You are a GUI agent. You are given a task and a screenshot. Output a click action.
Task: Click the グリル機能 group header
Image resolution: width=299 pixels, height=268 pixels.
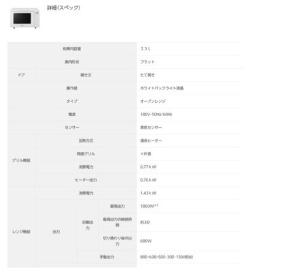tap(21, 160)
